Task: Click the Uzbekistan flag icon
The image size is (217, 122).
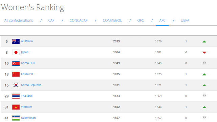Action: [x=16, y=118]
